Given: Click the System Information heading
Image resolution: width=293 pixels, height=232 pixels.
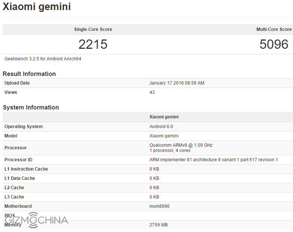Looking at the screenshot, I should 31,108.
